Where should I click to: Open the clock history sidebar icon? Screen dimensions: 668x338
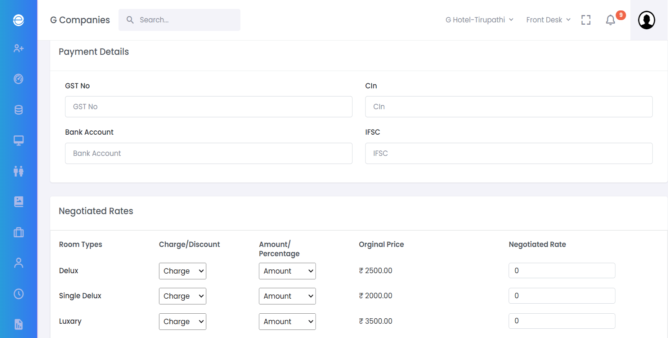(19, 294)
